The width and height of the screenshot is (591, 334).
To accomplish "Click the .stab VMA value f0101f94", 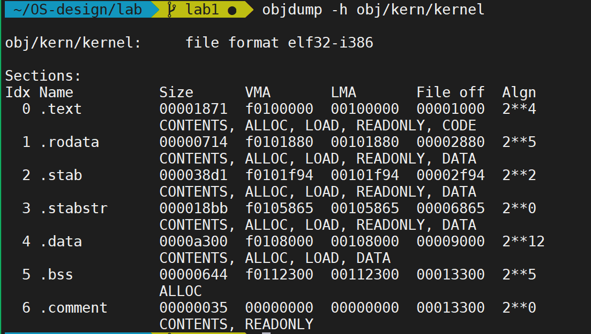I will [x=279, y=175].
